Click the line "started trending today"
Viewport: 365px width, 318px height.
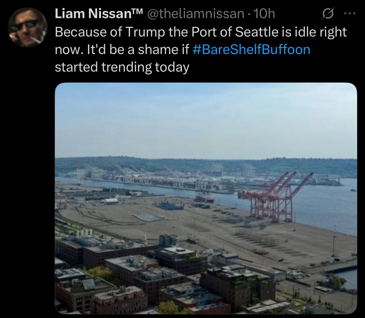click(122, 67)
